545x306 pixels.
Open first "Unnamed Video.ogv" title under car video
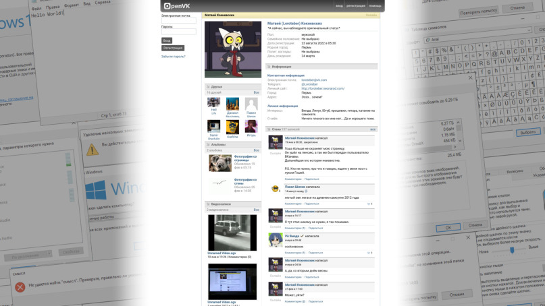tap(222, 253)
